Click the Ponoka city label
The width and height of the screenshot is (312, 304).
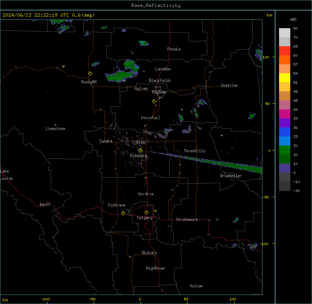tap(174, 49)
